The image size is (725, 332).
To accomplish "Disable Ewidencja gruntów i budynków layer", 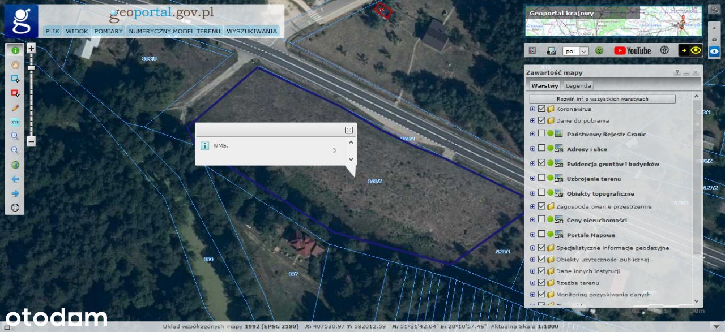I will 541,163.
